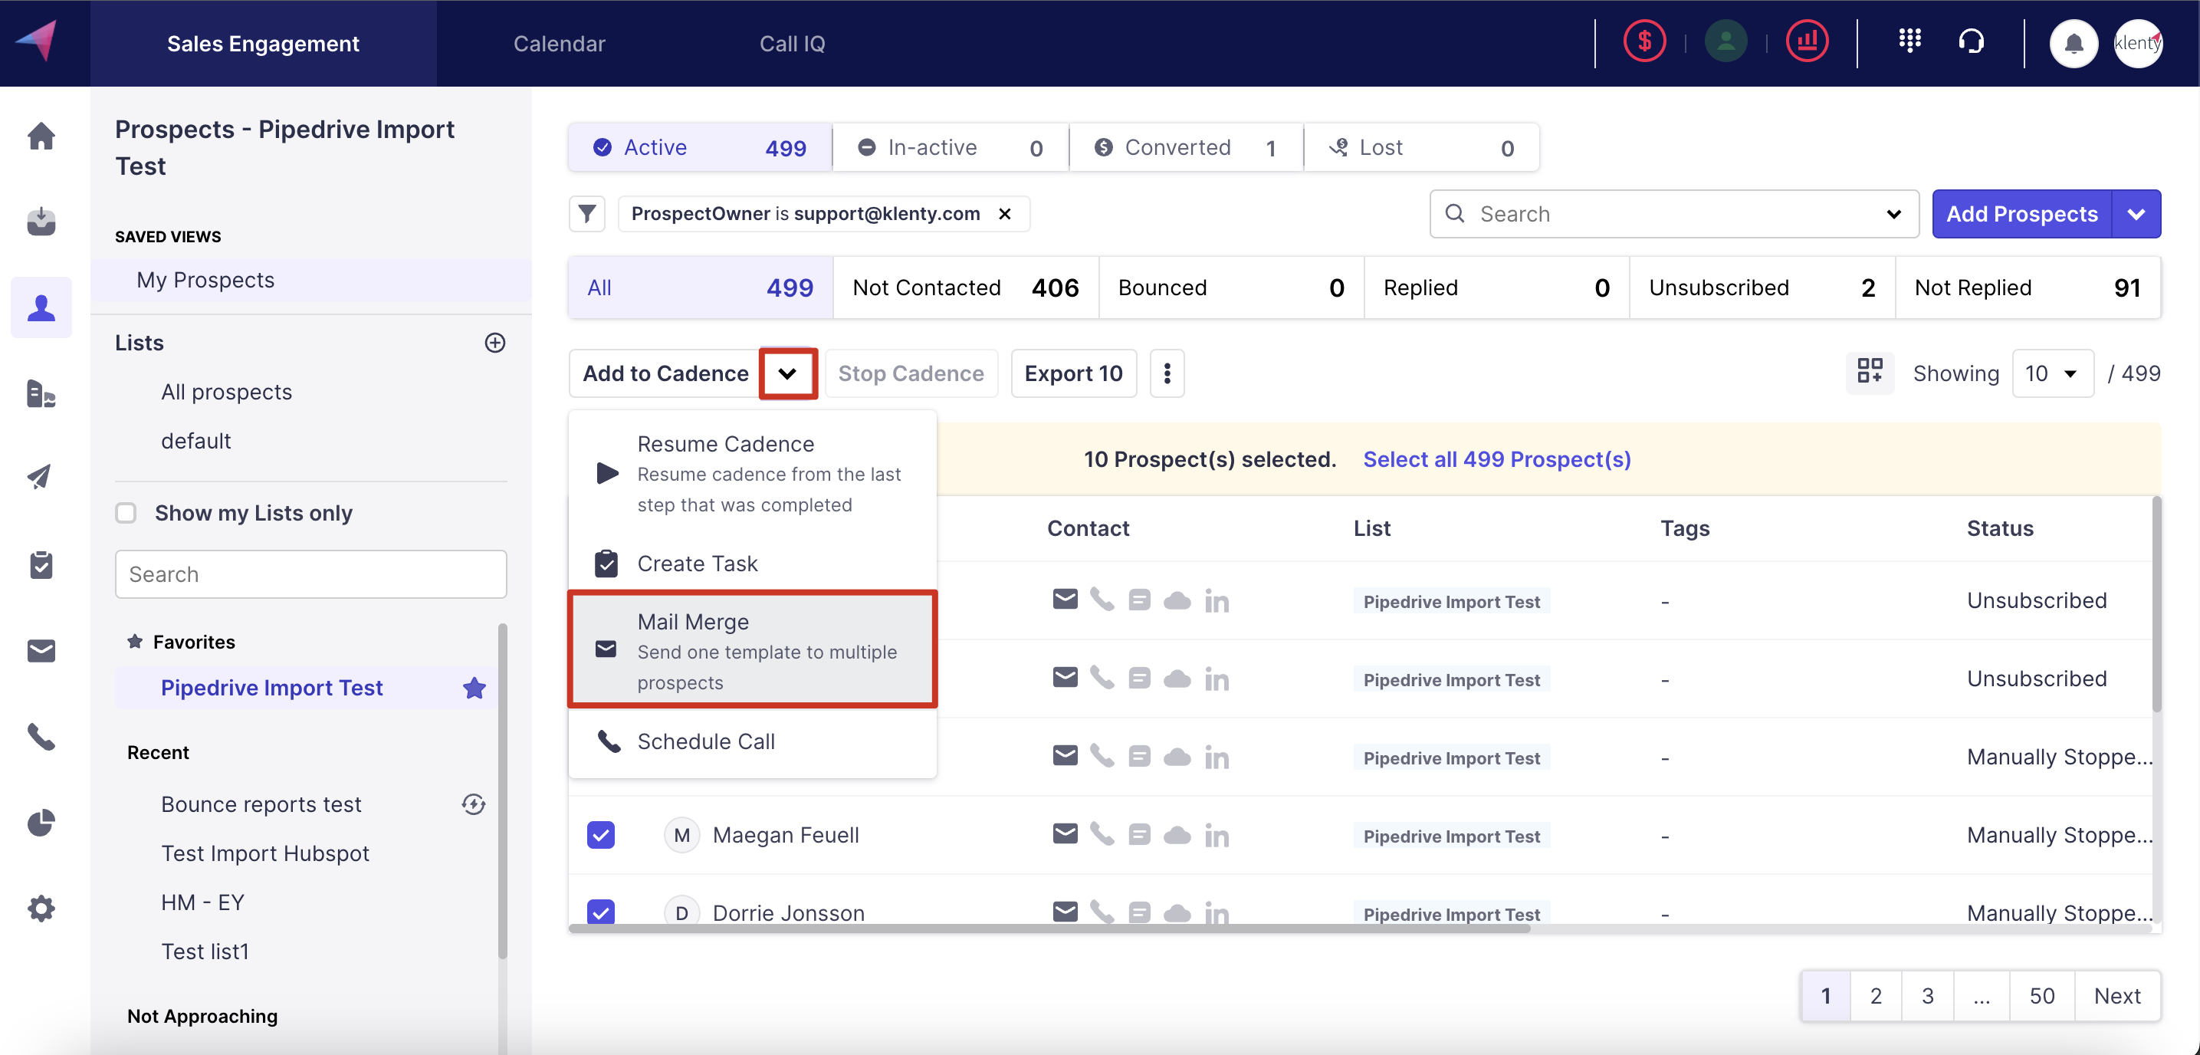Click the home icon in left sidebar
Image resolution: width=2200 pixels, height=1055 pixels.
point(41,136)
